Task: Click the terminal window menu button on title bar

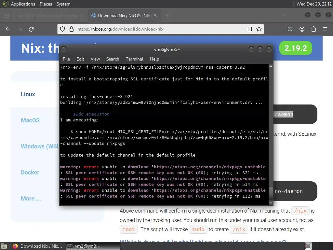Action: coord(64,49)
